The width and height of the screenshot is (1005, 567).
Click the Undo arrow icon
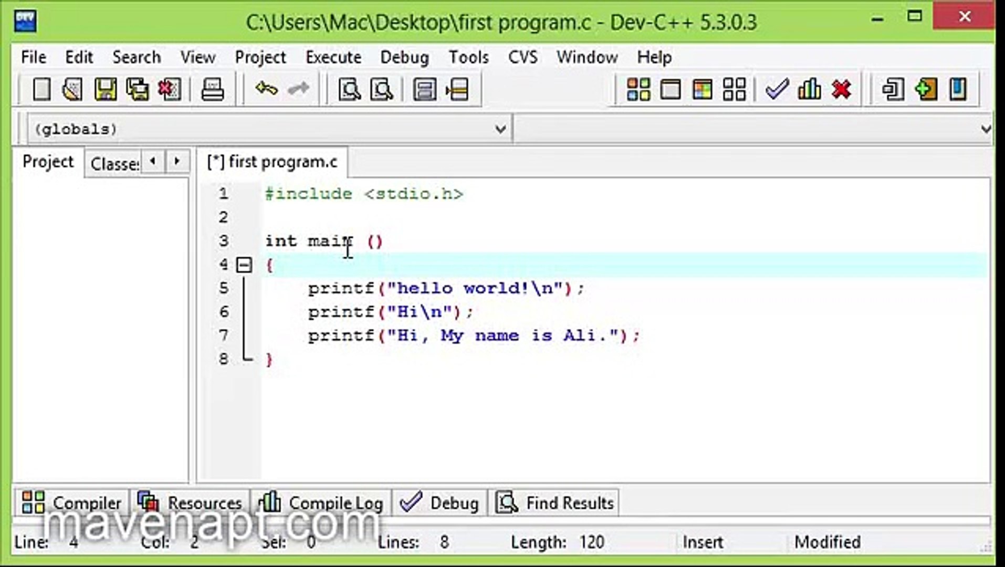(266, 89)
